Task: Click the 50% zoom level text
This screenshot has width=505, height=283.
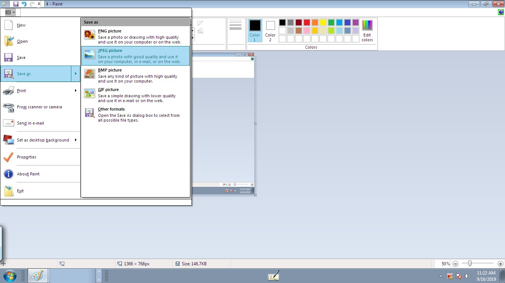Action: click(x=445, y=264)
